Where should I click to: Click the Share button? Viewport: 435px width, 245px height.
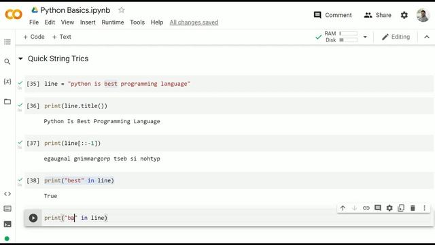pos(378,15)
